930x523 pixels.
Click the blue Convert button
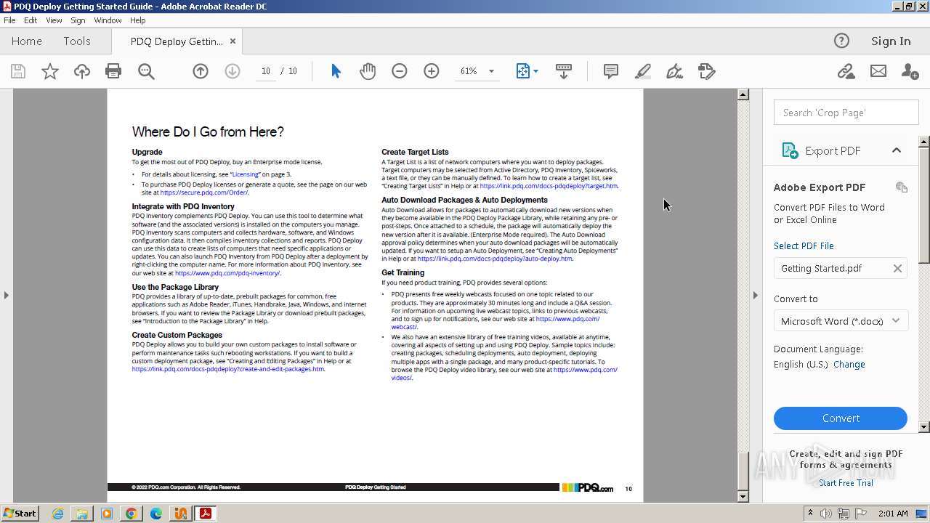841,418
